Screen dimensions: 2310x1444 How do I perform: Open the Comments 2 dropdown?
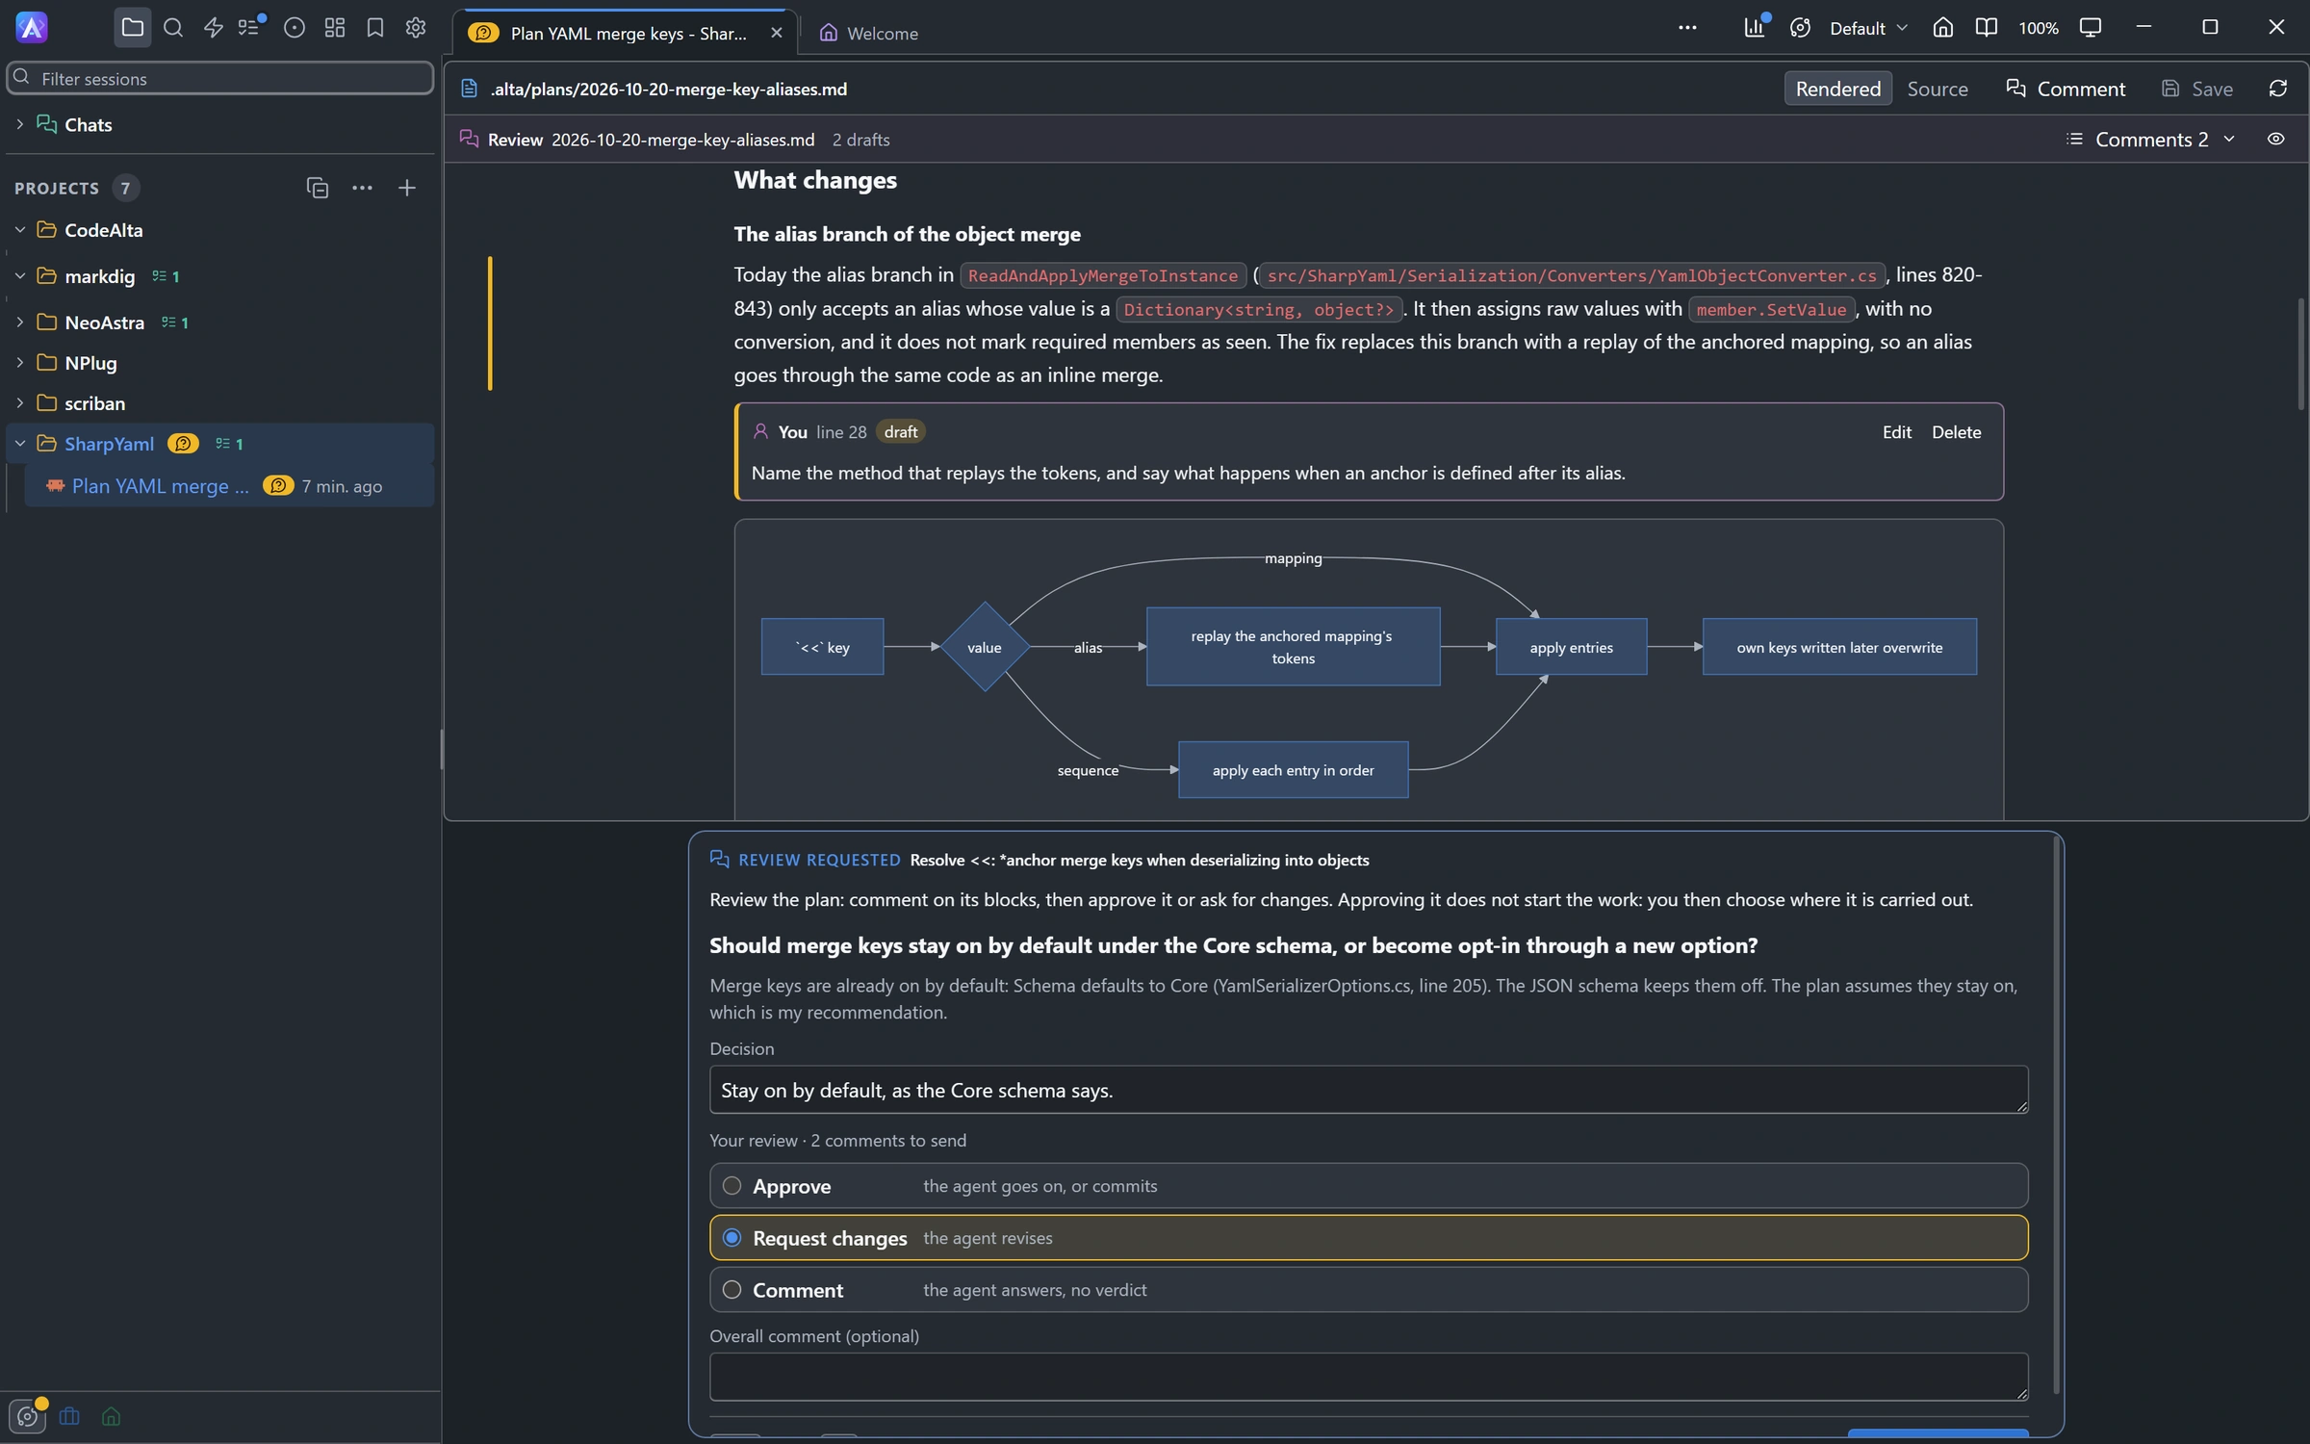2150,139
